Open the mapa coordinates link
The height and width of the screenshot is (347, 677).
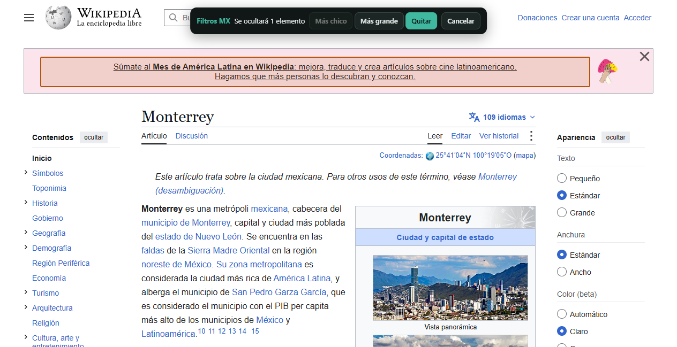pos(525,156)
